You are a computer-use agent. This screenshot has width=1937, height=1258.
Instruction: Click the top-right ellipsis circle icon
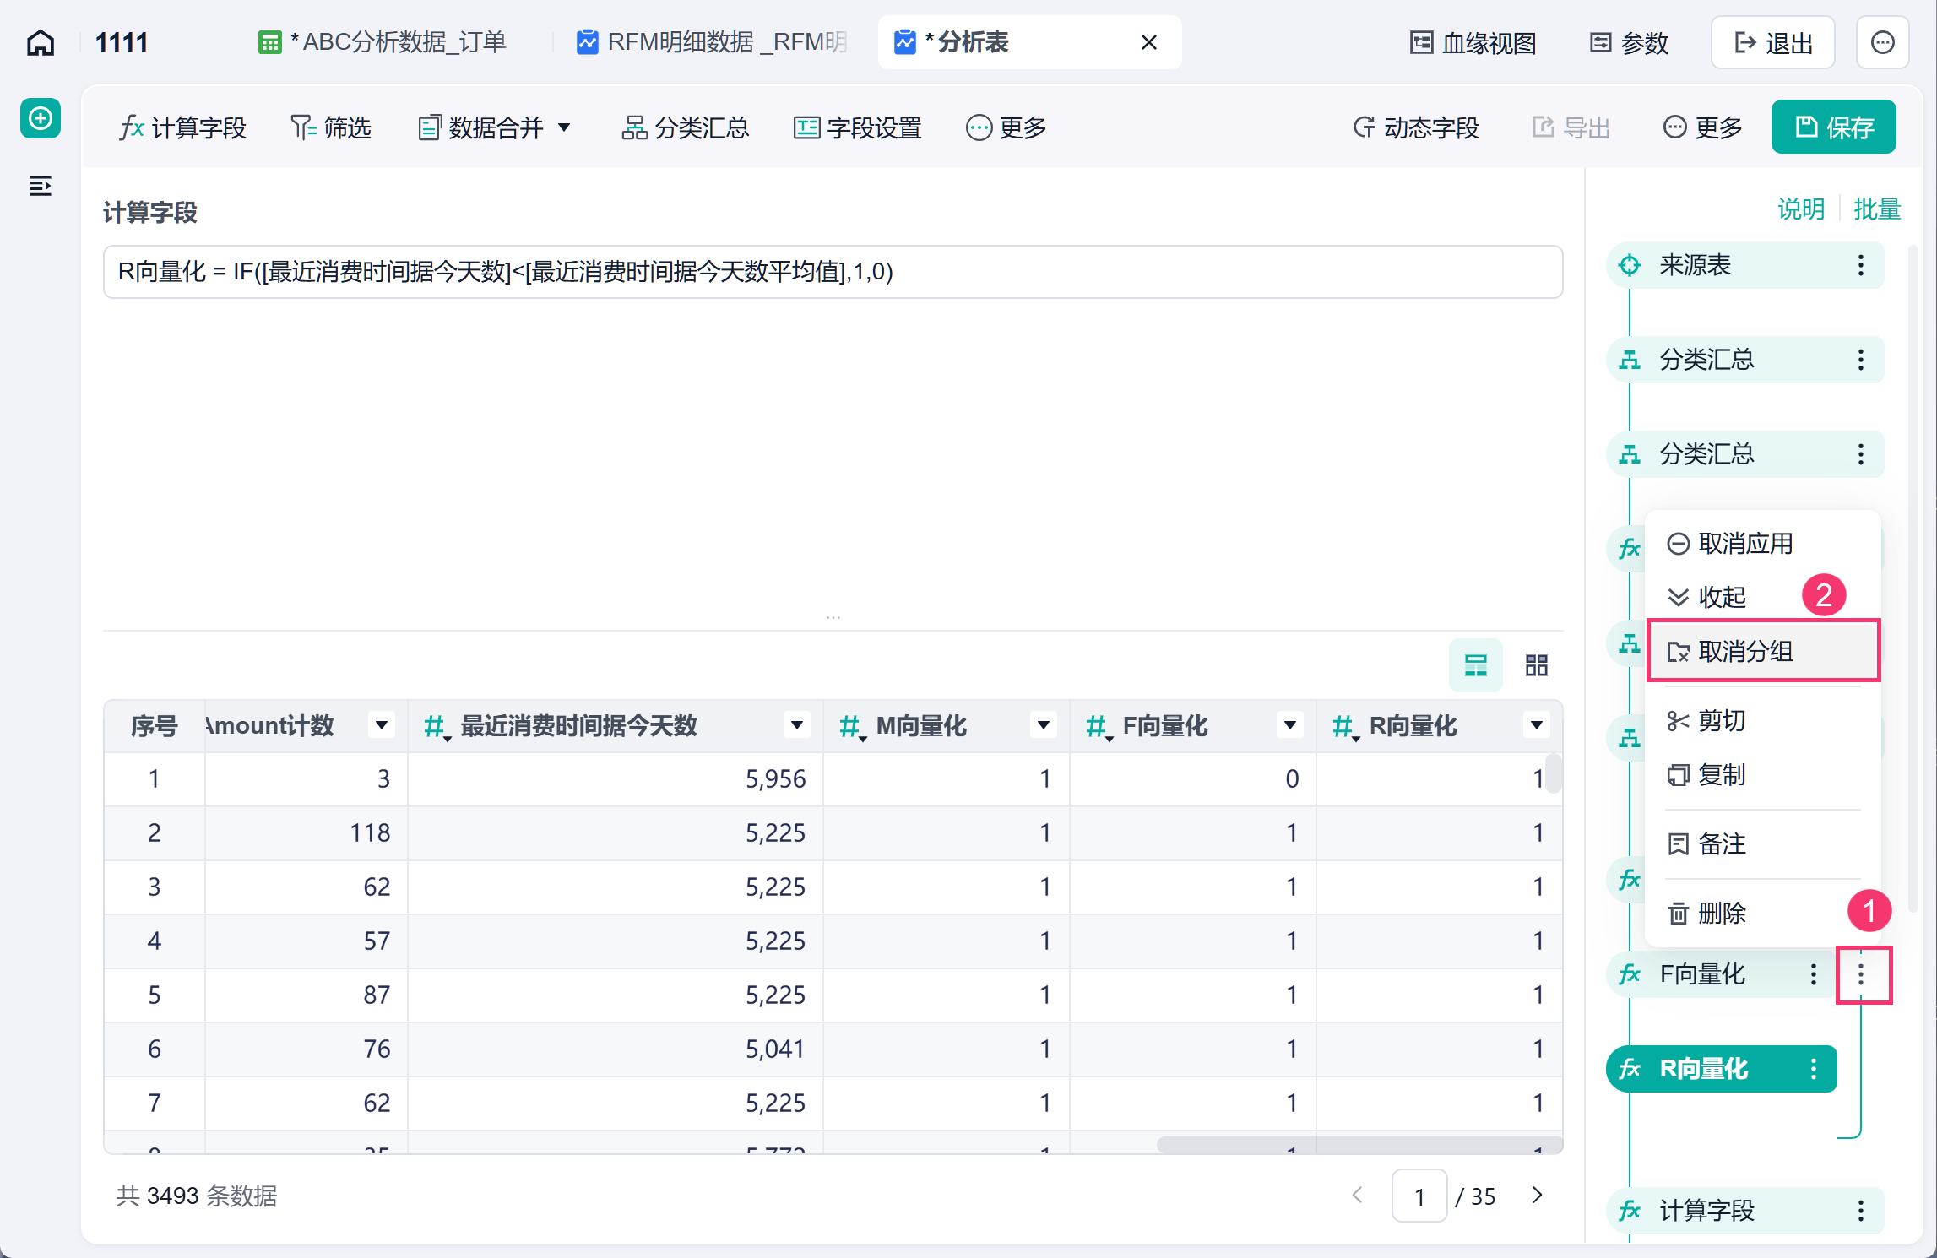point(1882,42)
